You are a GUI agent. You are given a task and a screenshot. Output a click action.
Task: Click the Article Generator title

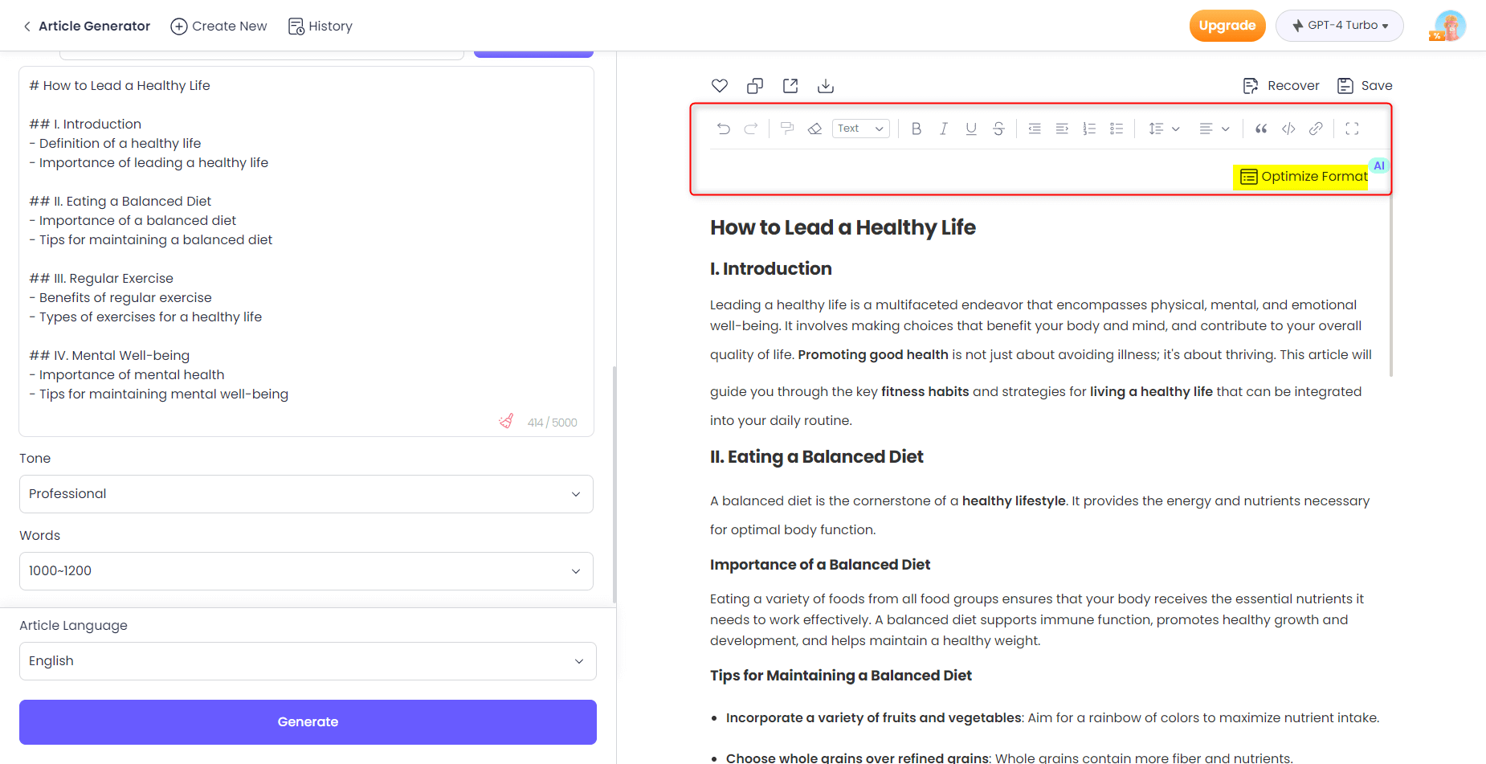pos(95,27)
